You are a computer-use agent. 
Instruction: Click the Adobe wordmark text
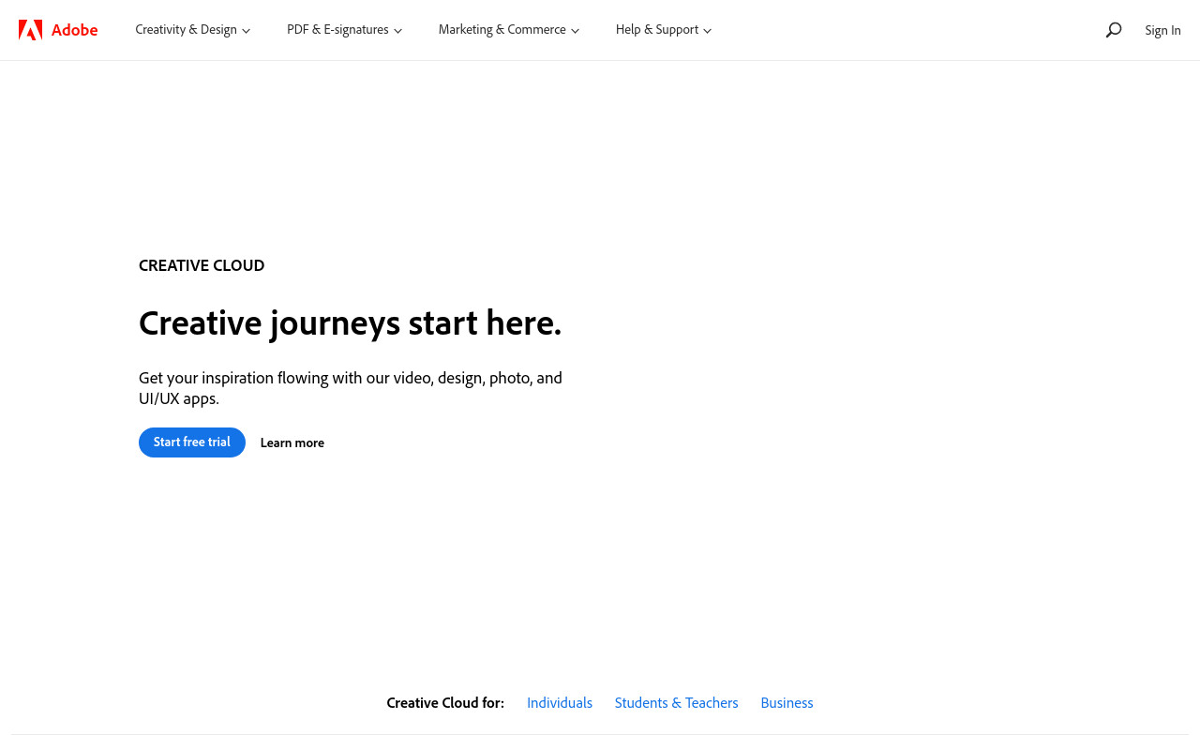pyautogui.click(x=74, y=30)
